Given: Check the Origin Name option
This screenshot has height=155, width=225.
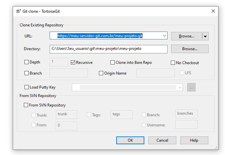Looking at the screenshot, I should (x=101, y=73).
